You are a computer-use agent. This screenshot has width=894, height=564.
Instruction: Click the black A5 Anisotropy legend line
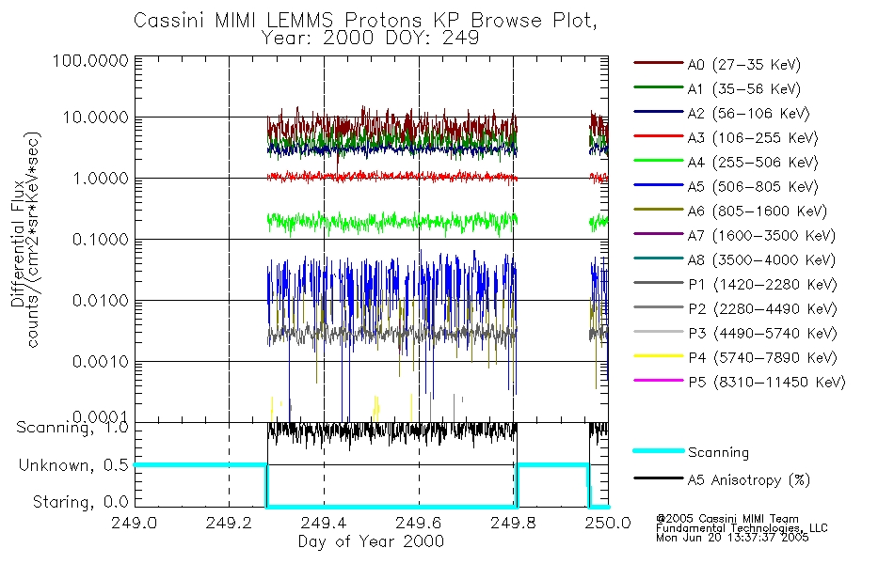[x=658, y=478]
